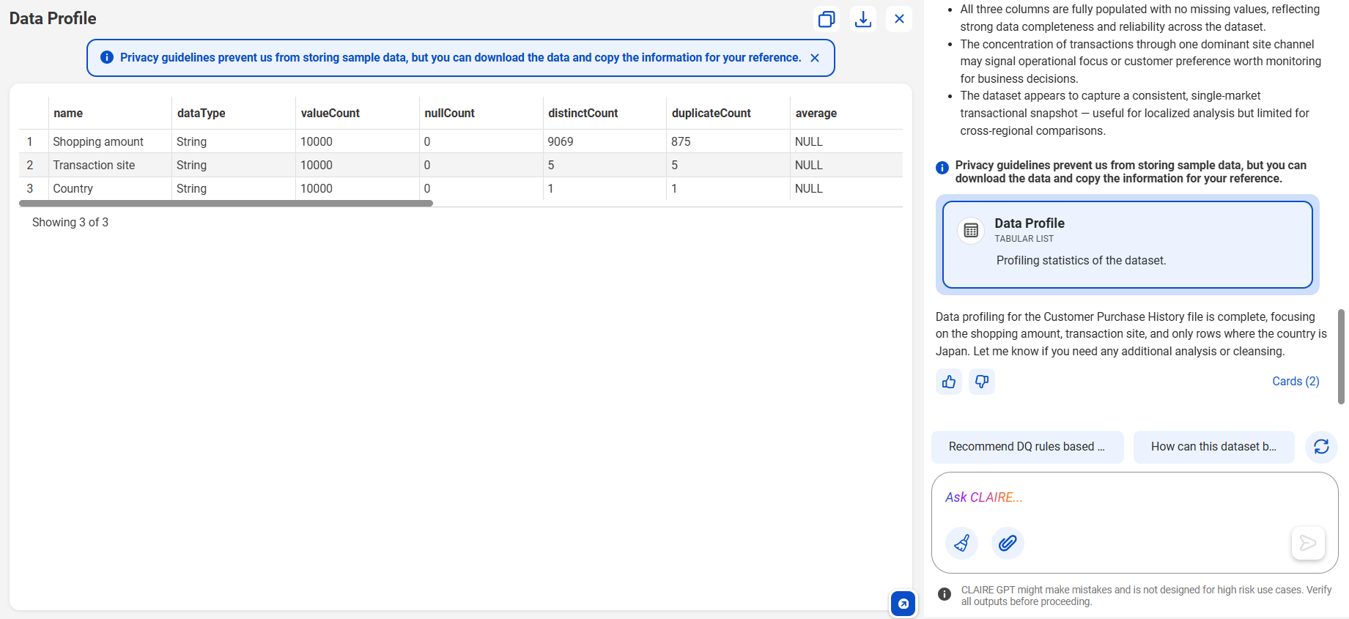1349x619 pixels.
Task: Select the Shopping amount row name
Action: [98, 141]
